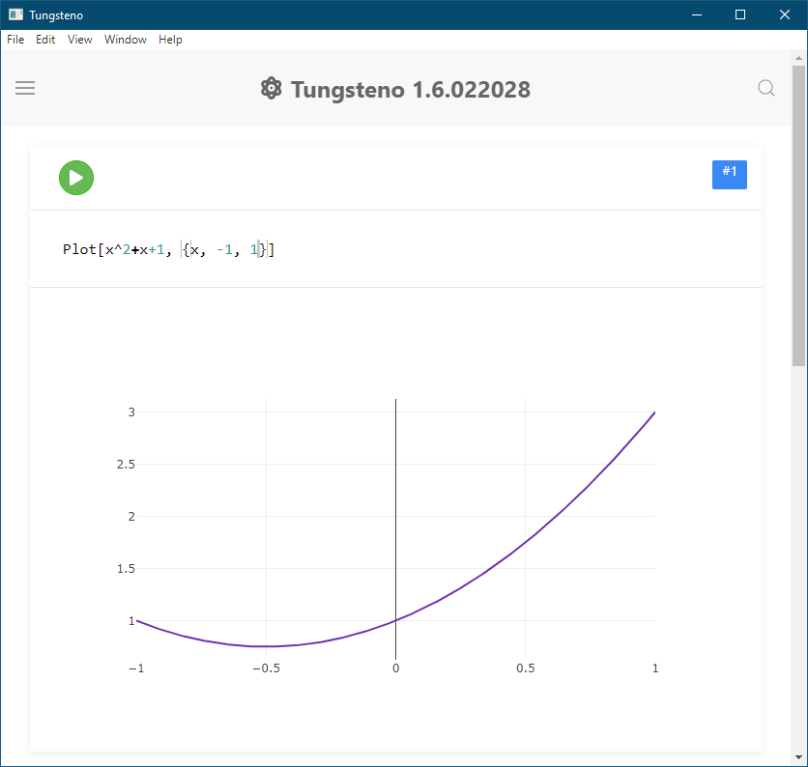Click the scrollbar up arrow
Screen dimensions: 808x767
click(798, 58)
